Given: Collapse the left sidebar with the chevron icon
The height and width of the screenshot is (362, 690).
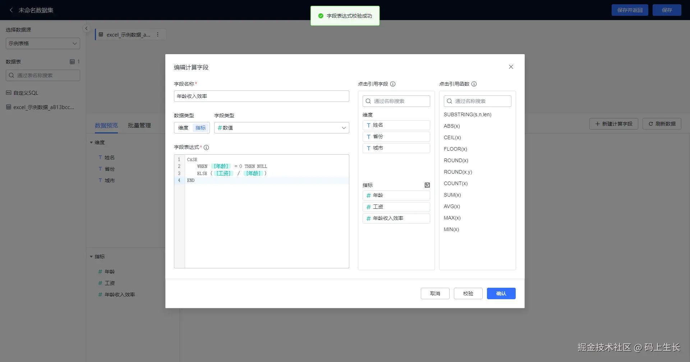Looking at the screenshot, I should (86, 28).
